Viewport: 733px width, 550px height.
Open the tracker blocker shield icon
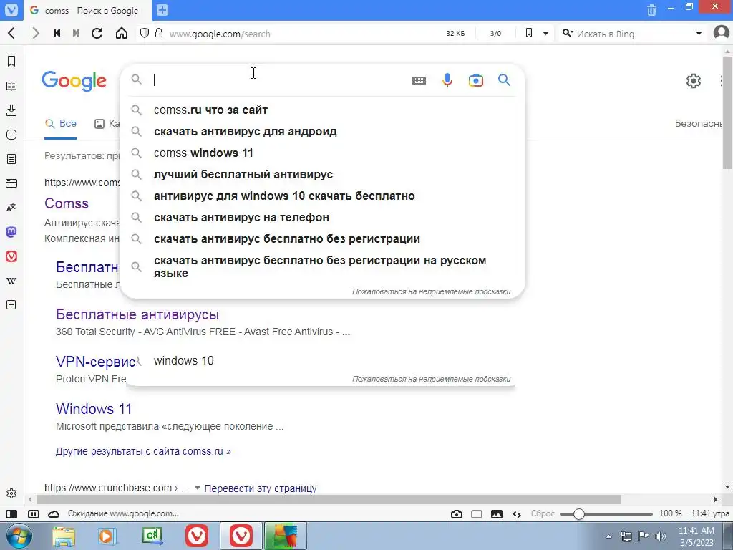click(x=145, y=33)
